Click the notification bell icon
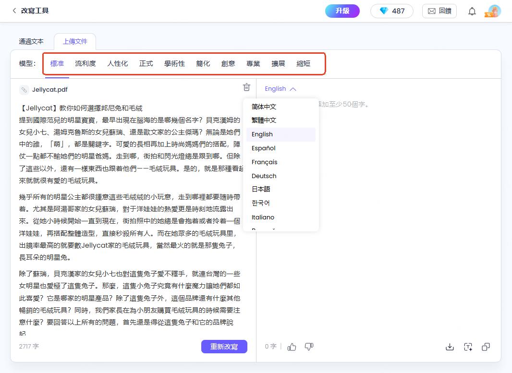 click(472, 12)
